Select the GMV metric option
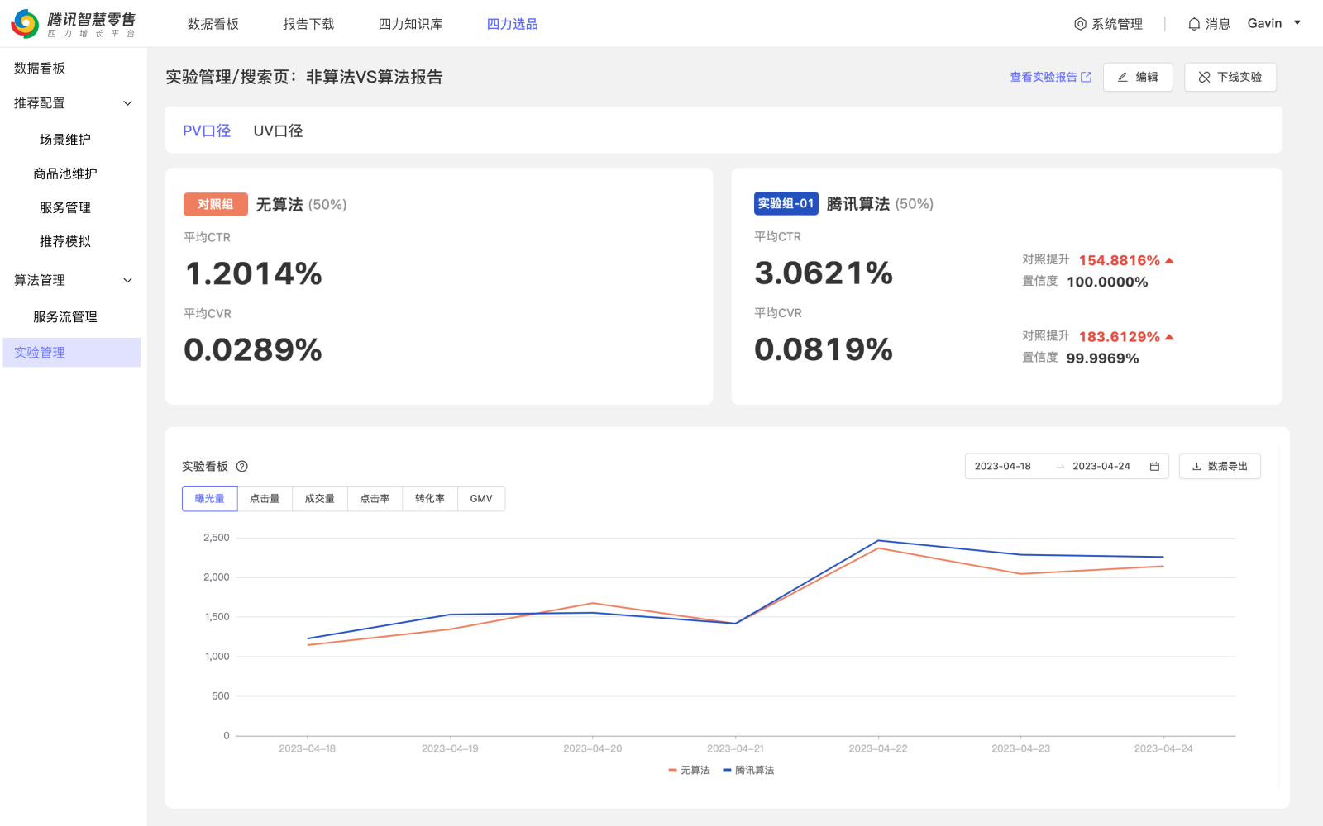 [x=481, y=499]
